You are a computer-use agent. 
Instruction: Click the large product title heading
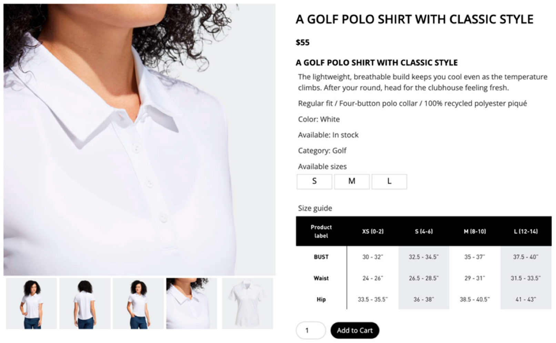(414, 19)
